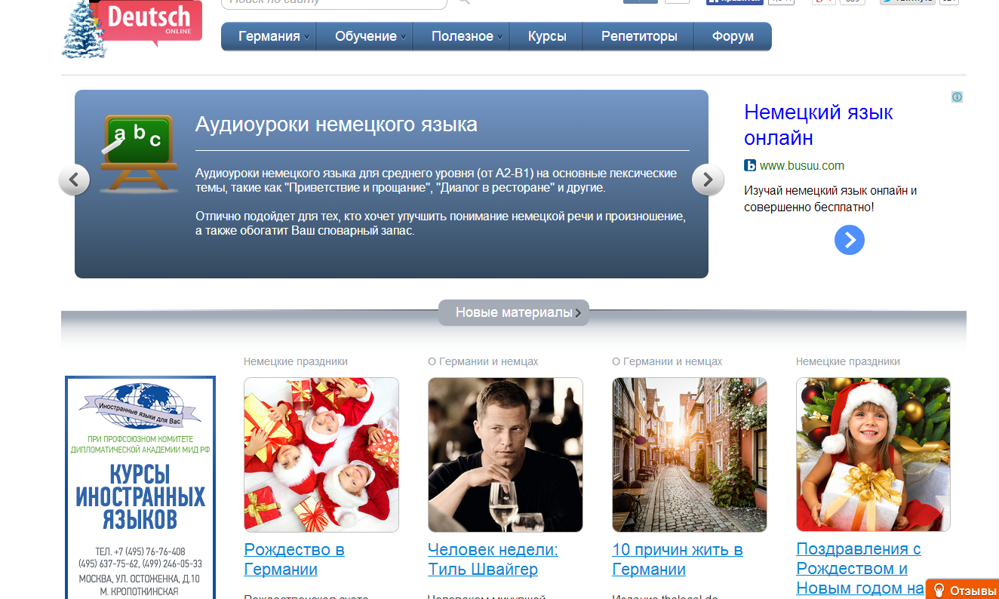Open the Форум page
Image resolution: width=999 pixels, height=599 pixels.
733,36
